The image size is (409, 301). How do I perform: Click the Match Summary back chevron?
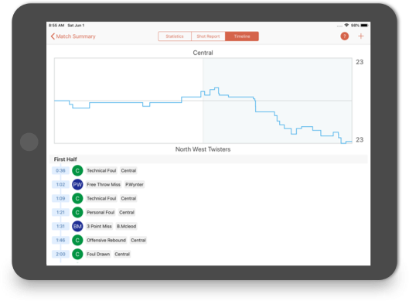53,36
